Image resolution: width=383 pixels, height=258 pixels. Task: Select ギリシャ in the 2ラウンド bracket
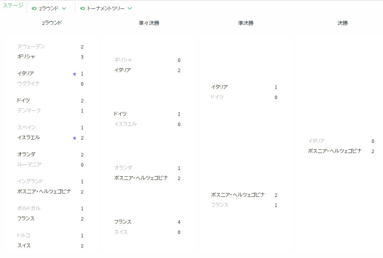[x=26, y=56]
